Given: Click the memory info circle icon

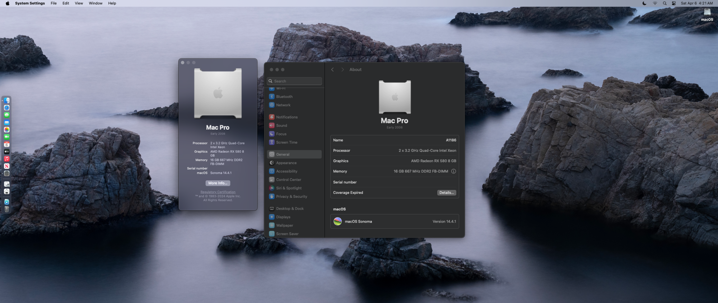Looking at the screenshot, I should point(453,172).
